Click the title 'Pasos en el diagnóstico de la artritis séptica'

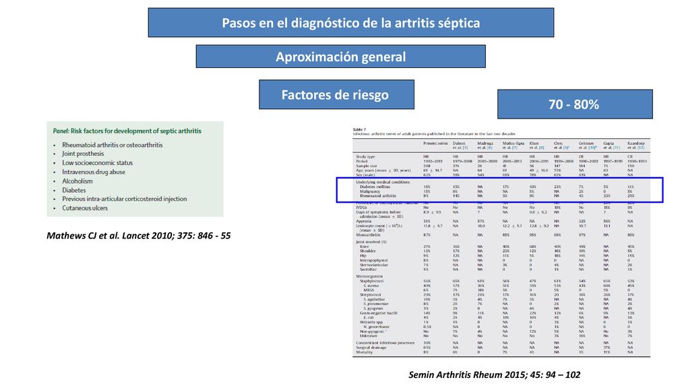[350, 22]
